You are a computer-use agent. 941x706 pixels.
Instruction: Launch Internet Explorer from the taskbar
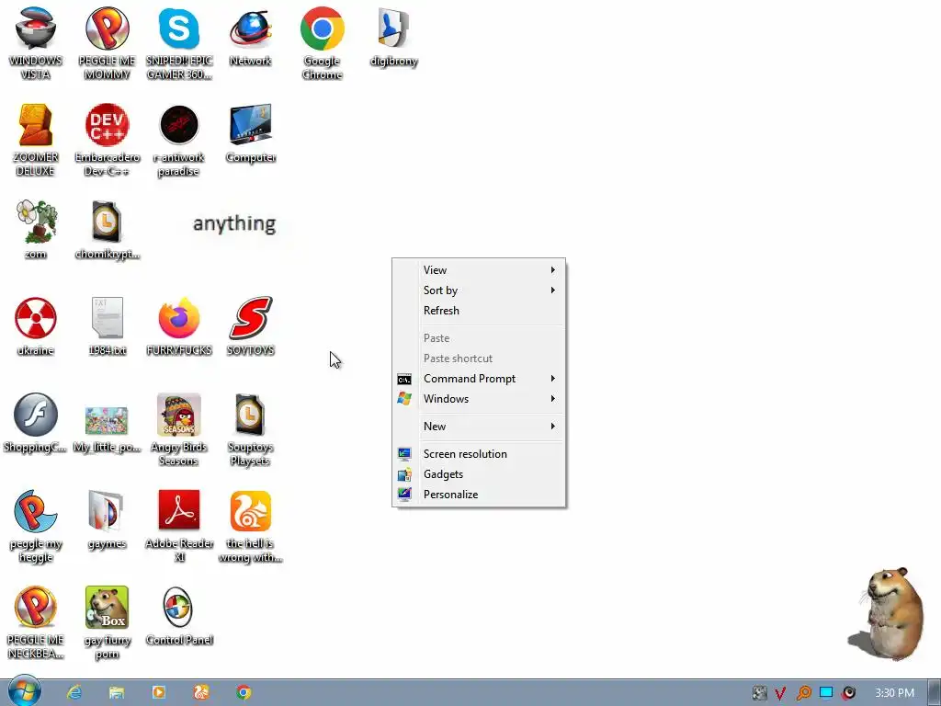pyautogui.click(x=74, y=693)
